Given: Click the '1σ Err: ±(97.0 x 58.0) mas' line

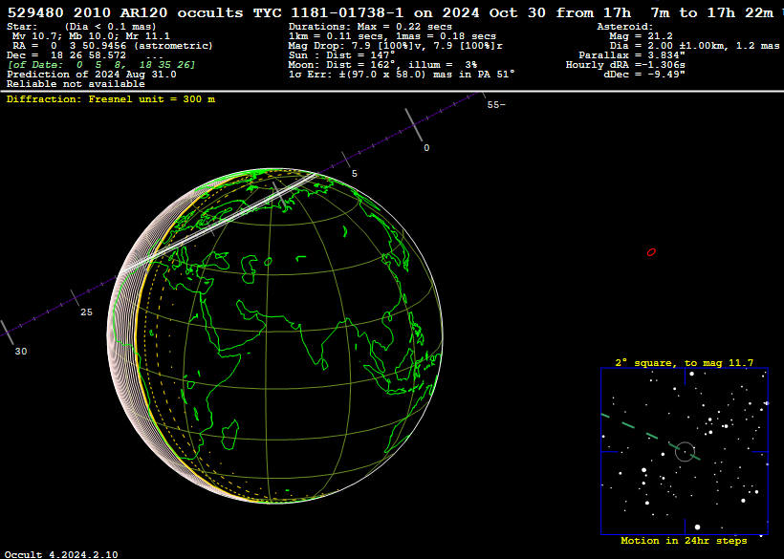Looking at the screenshot, I should click(402, 75).
